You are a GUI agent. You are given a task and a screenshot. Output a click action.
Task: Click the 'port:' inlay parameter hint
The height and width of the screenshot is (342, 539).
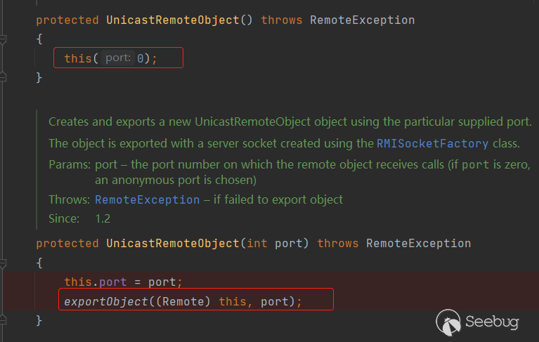coord(118,58)
